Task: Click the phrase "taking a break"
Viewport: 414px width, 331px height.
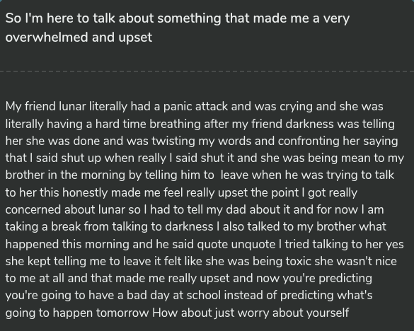Action: [42, 227]
